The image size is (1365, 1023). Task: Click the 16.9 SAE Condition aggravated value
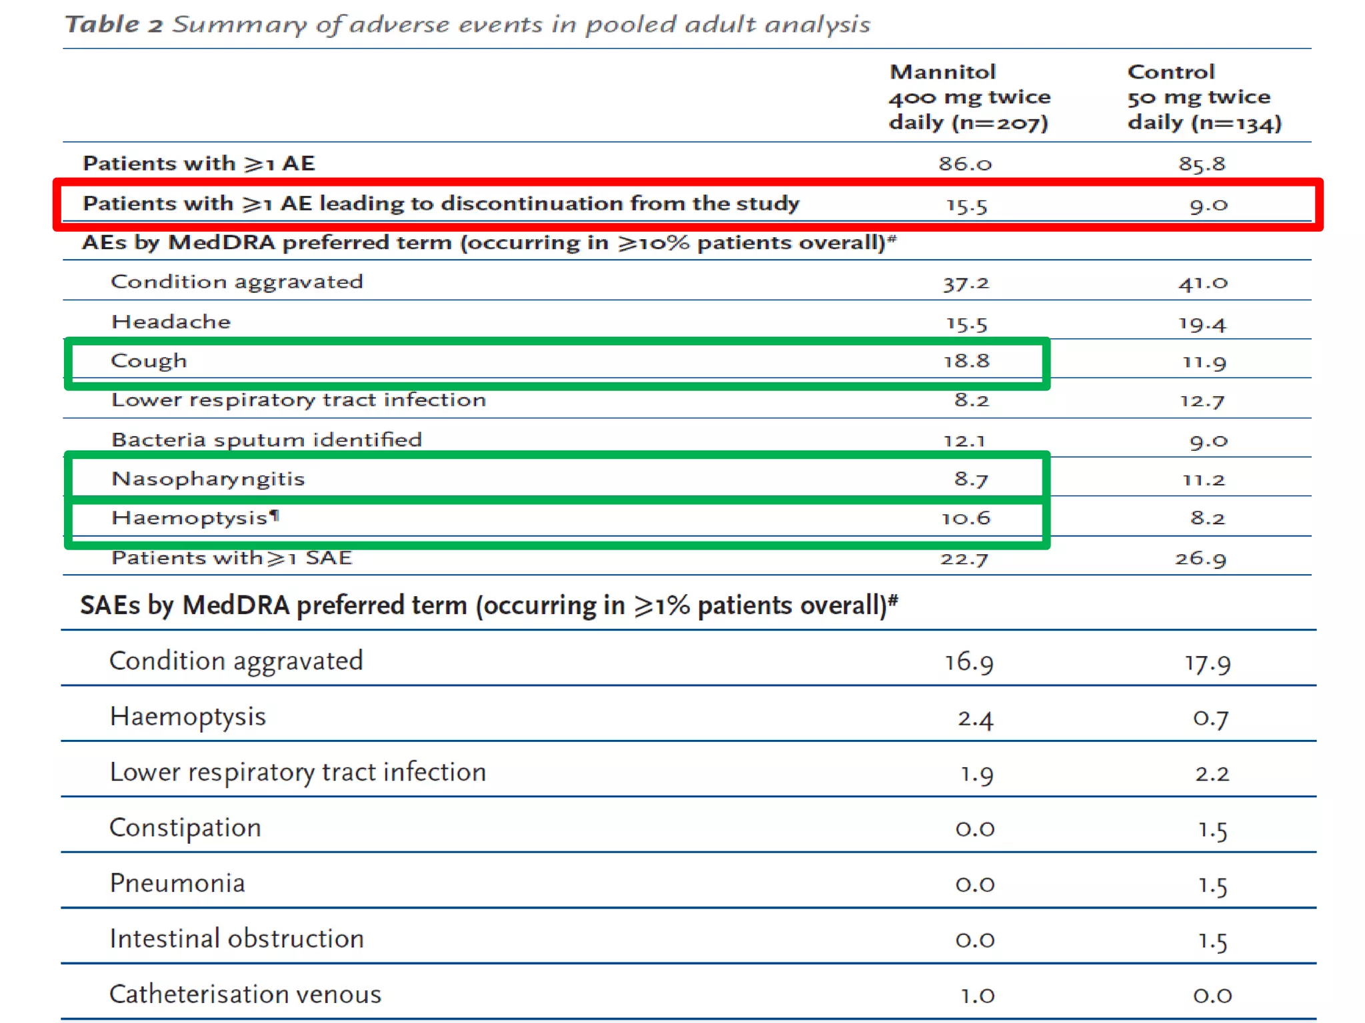968,662
